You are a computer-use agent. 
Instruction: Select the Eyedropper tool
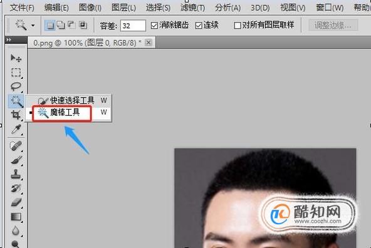tap(16, 129)
